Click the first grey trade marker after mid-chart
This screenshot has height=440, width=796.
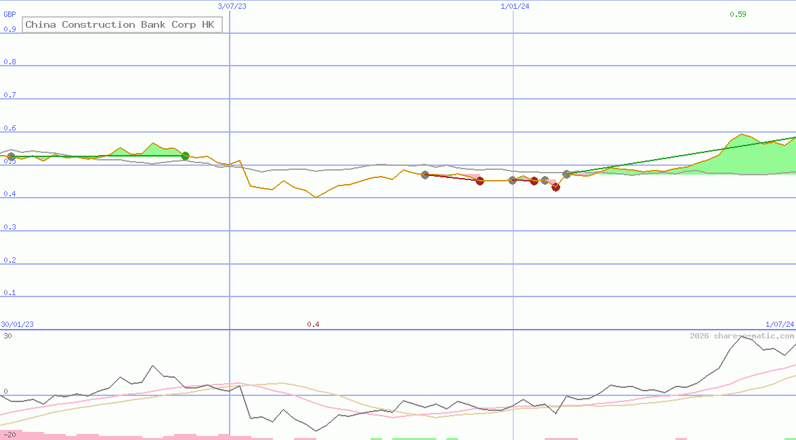425,175
